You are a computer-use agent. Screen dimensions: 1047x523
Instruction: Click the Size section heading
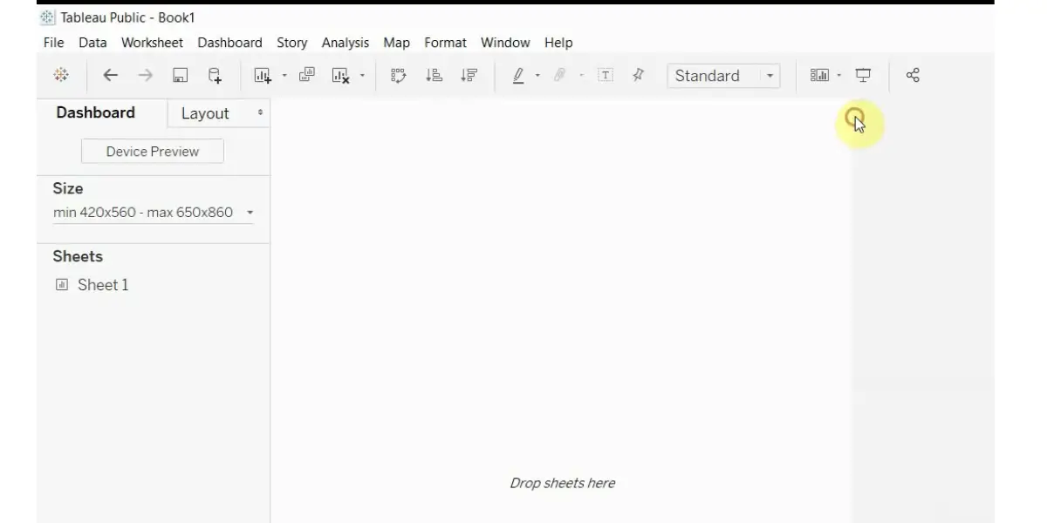tap(68, 188)
